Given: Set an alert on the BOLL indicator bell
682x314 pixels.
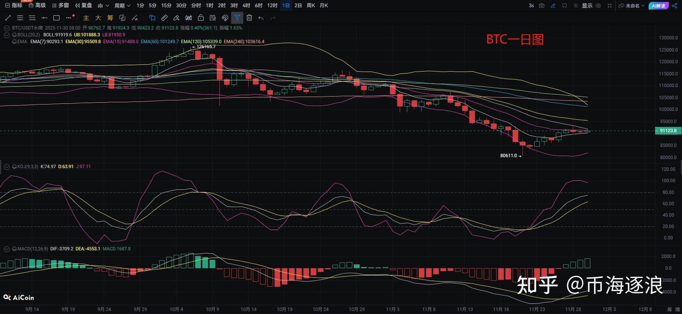Looking at the screenshot, I should 14,35.
